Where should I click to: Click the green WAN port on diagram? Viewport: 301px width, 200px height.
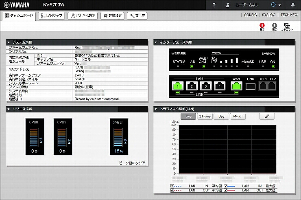[236, 86]
